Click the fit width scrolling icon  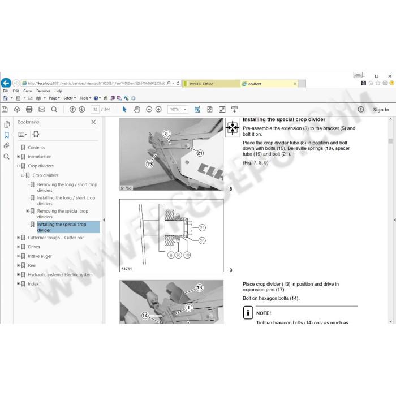point(197,109)
